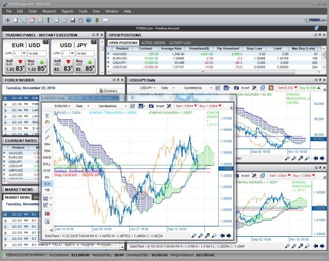329x261 pixels.
Task: Click detach window icon in USD/JPY chart toolbar
Action: (263, 88)
